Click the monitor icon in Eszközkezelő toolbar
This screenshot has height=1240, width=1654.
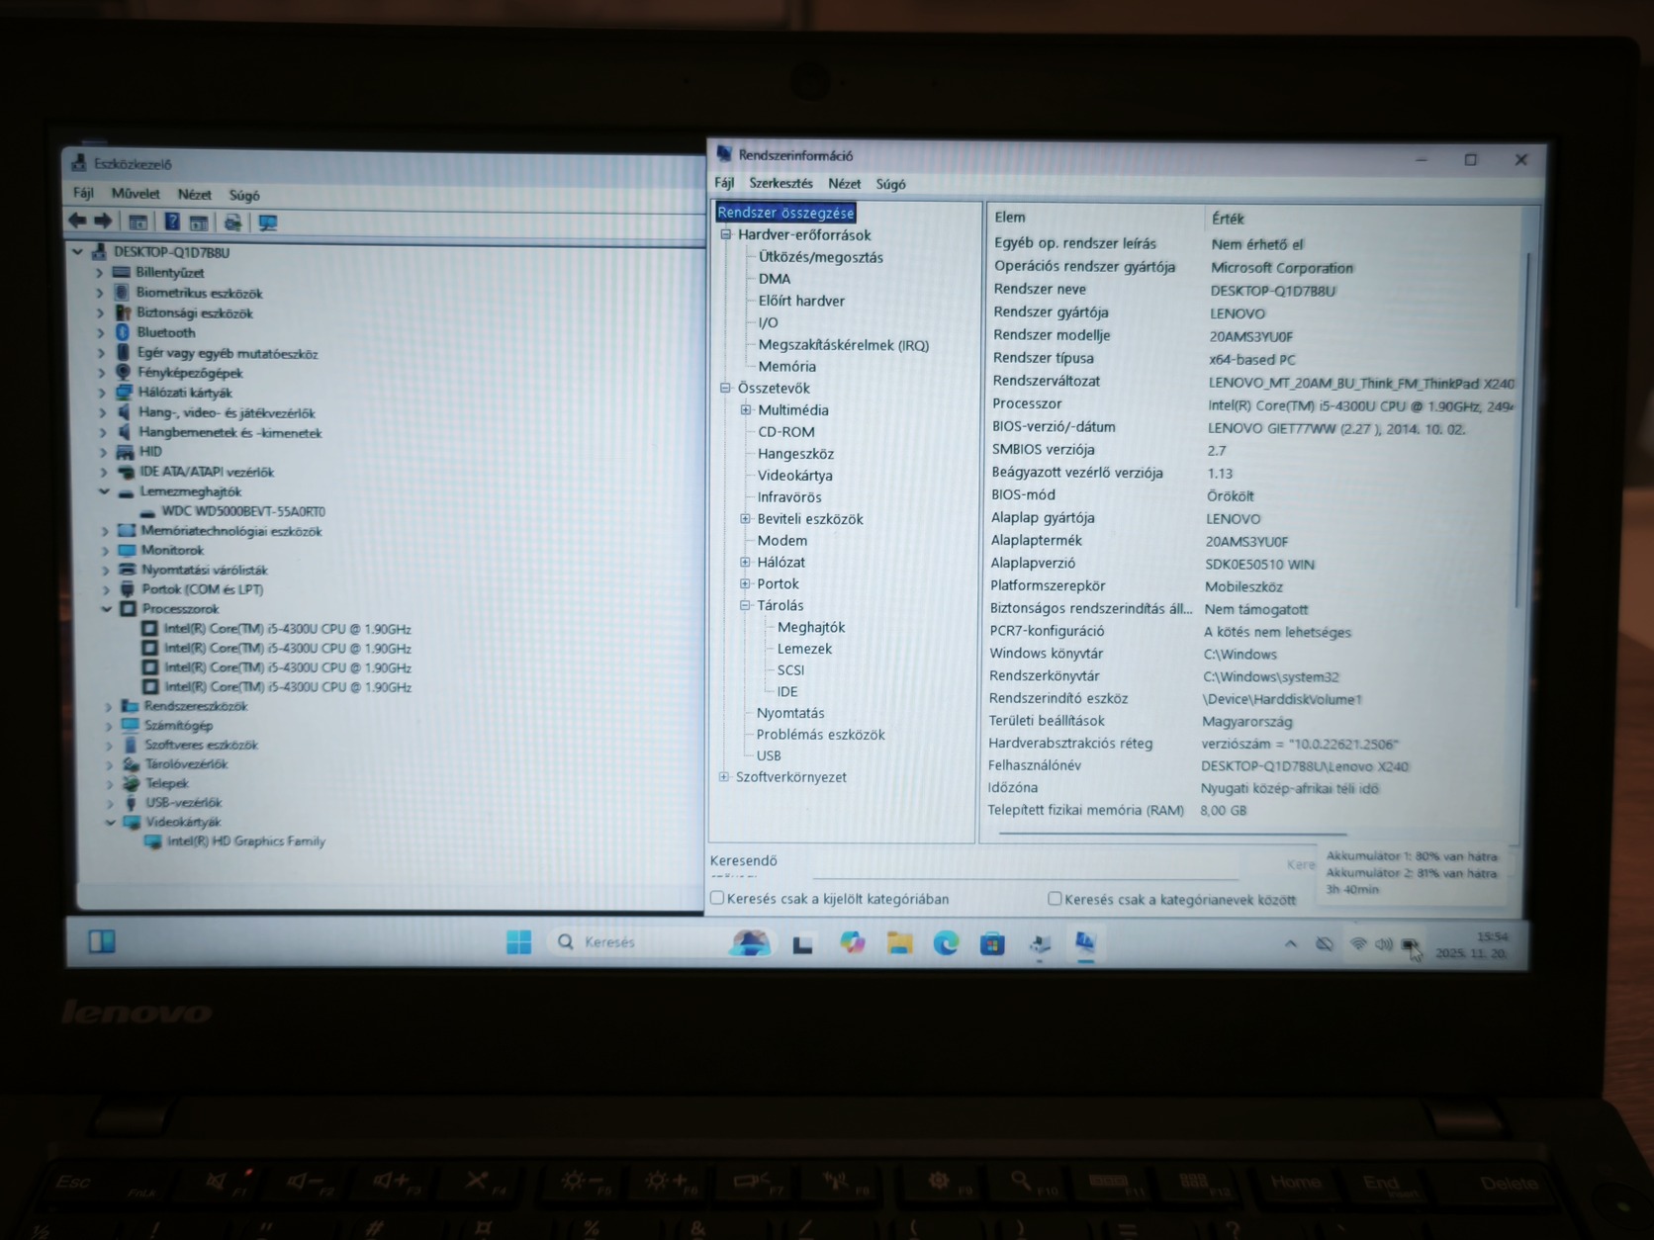click(267, 222)
